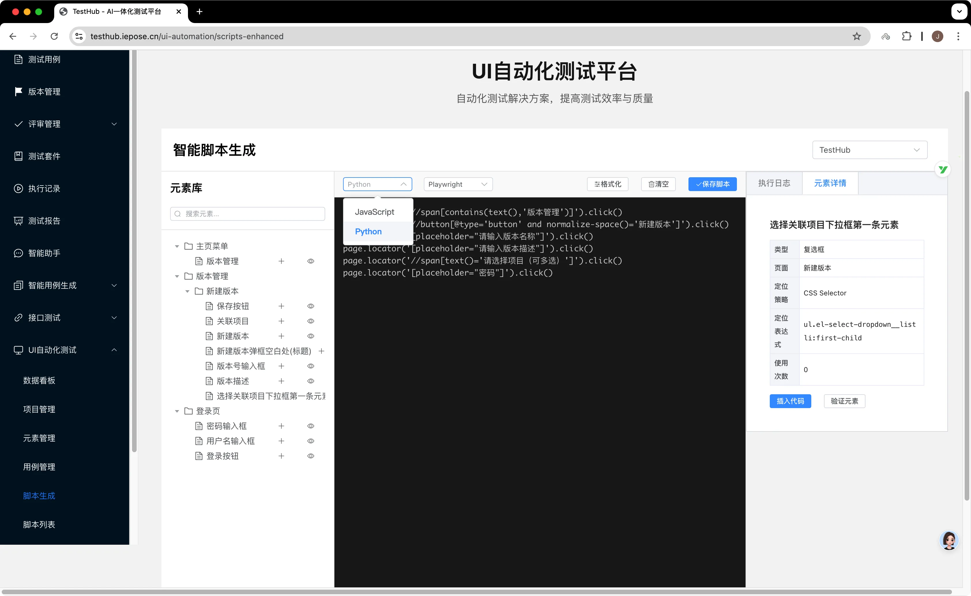Viewport: 971px width, 596px height.
Task: Click the green floating assistant badge icon
Action: pyautogui.click(x=943, y=169)
